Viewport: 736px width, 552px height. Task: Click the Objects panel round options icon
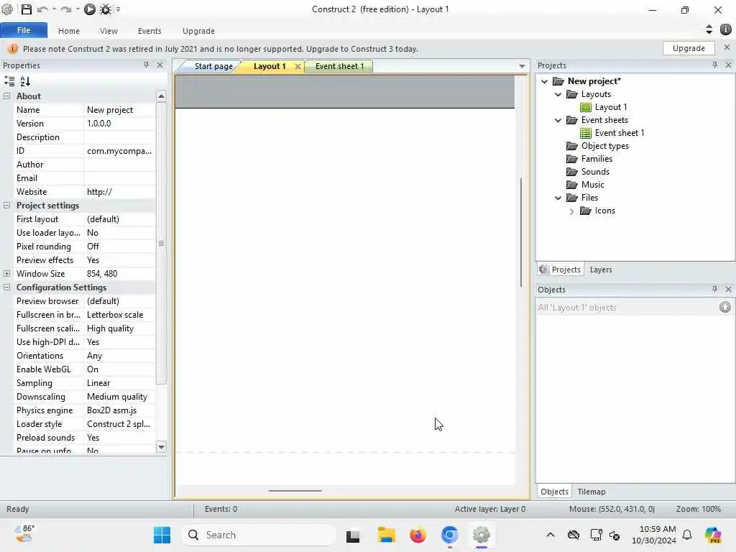[x=725, y=307]
